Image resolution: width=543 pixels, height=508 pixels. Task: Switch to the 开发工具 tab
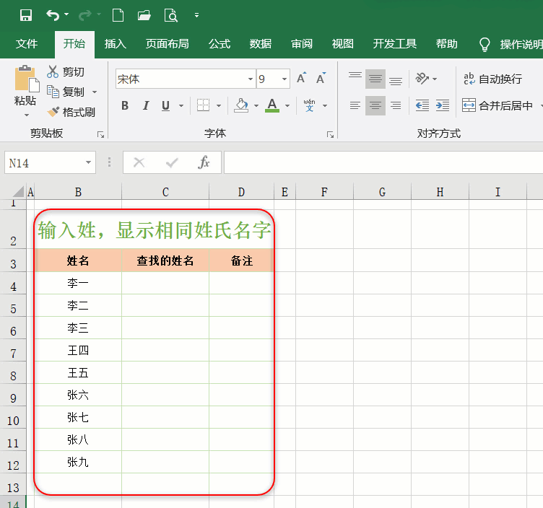point(394,44)
